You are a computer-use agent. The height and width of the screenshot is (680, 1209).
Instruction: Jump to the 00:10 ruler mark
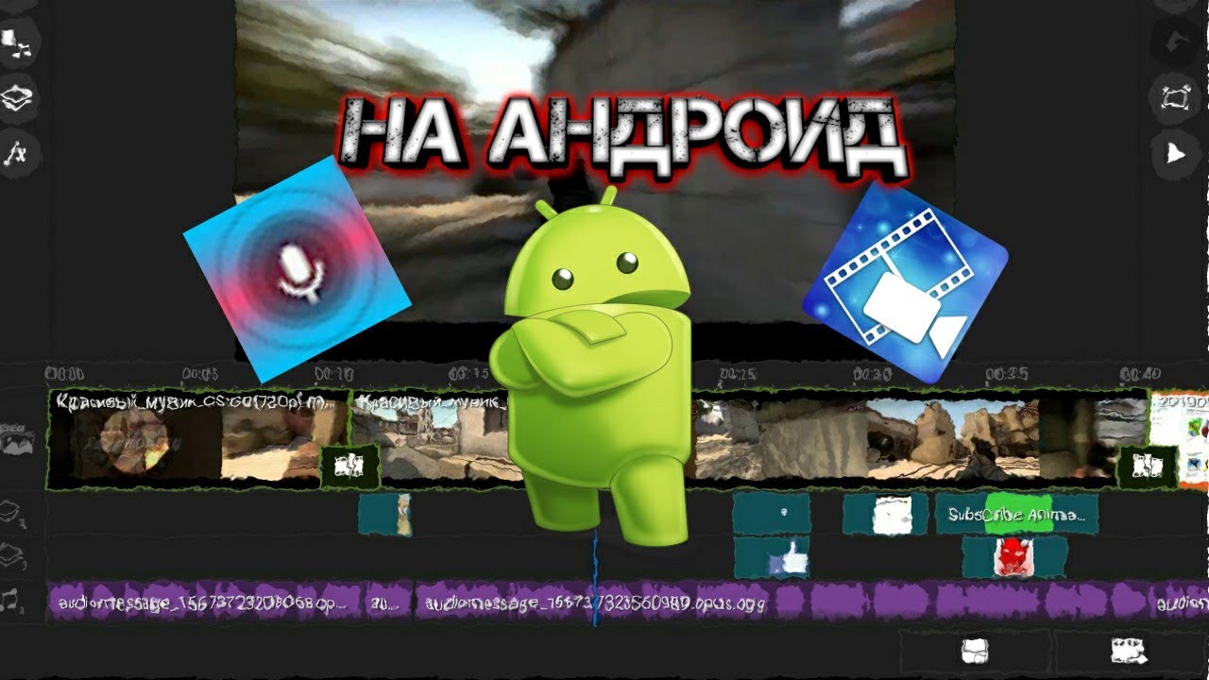(x=334, y=374)
